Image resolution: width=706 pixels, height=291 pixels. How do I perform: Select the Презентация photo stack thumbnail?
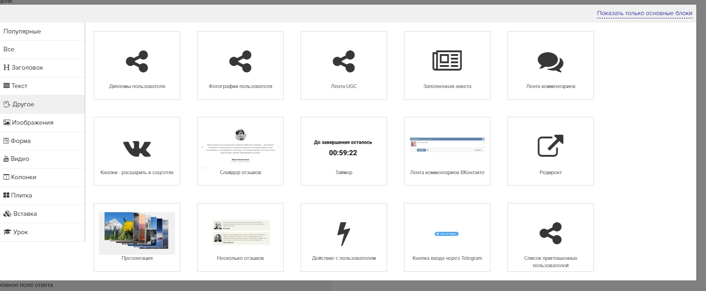coord(137,233)
